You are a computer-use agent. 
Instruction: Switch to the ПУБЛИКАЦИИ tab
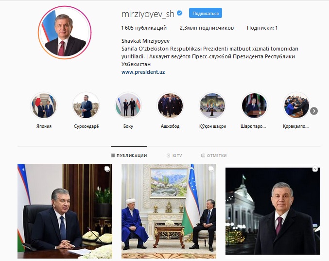129,156
